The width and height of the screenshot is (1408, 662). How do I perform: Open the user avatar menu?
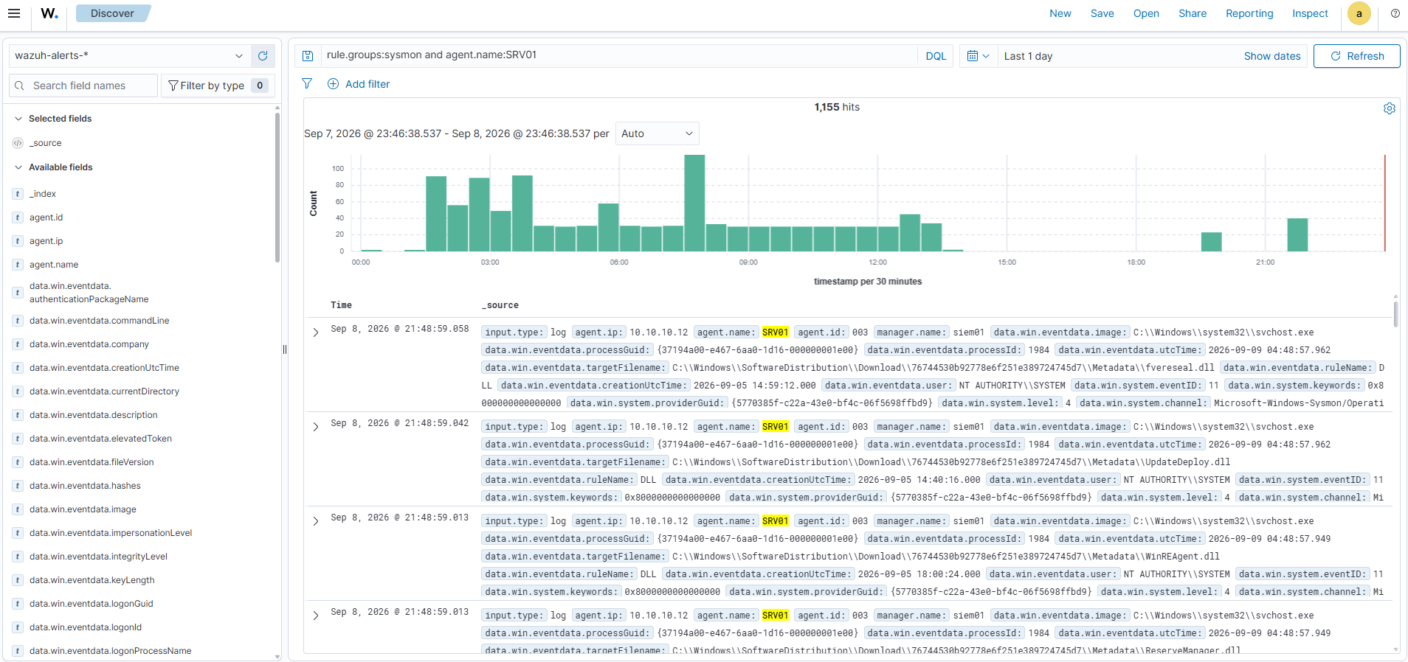pyautogui.click(x=1359, y=13)
